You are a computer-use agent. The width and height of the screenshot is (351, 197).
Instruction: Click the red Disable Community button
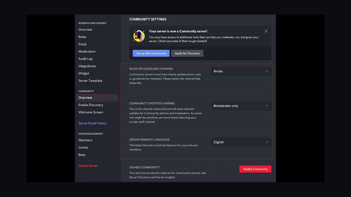point(255,169)
